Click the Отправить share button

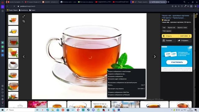(184, 41)
